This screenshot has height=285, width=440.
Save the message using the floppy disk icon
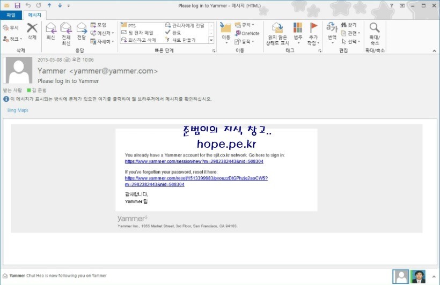click(x=17, y=5)
